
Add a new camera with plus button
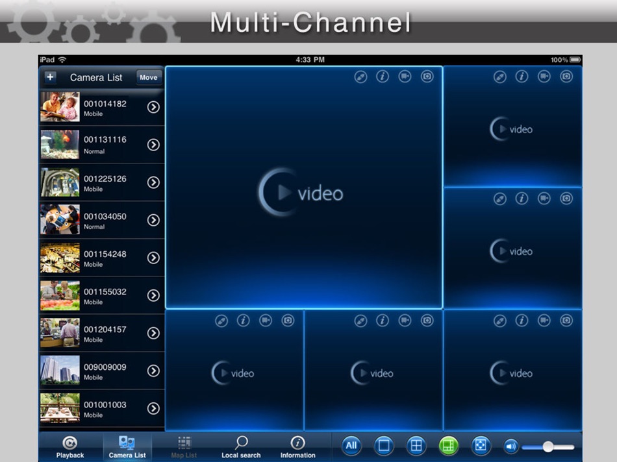(50, 77)
